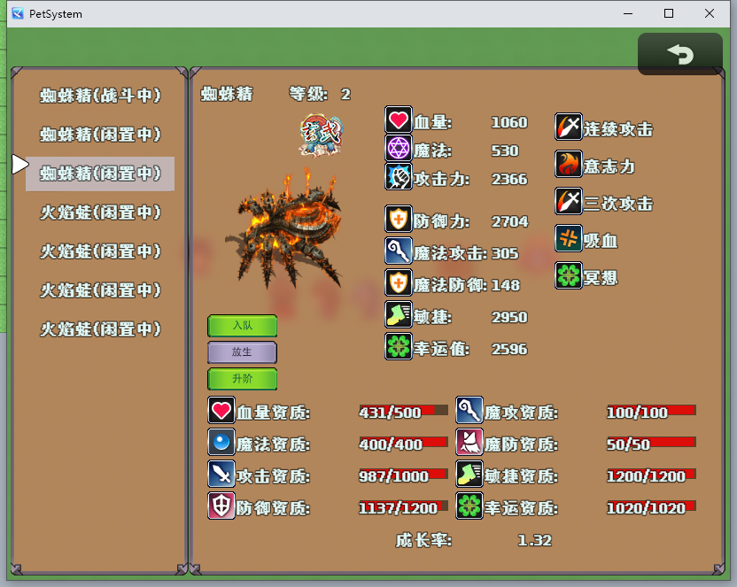Select the 意志力 flame skill icon

pos(569,164)
